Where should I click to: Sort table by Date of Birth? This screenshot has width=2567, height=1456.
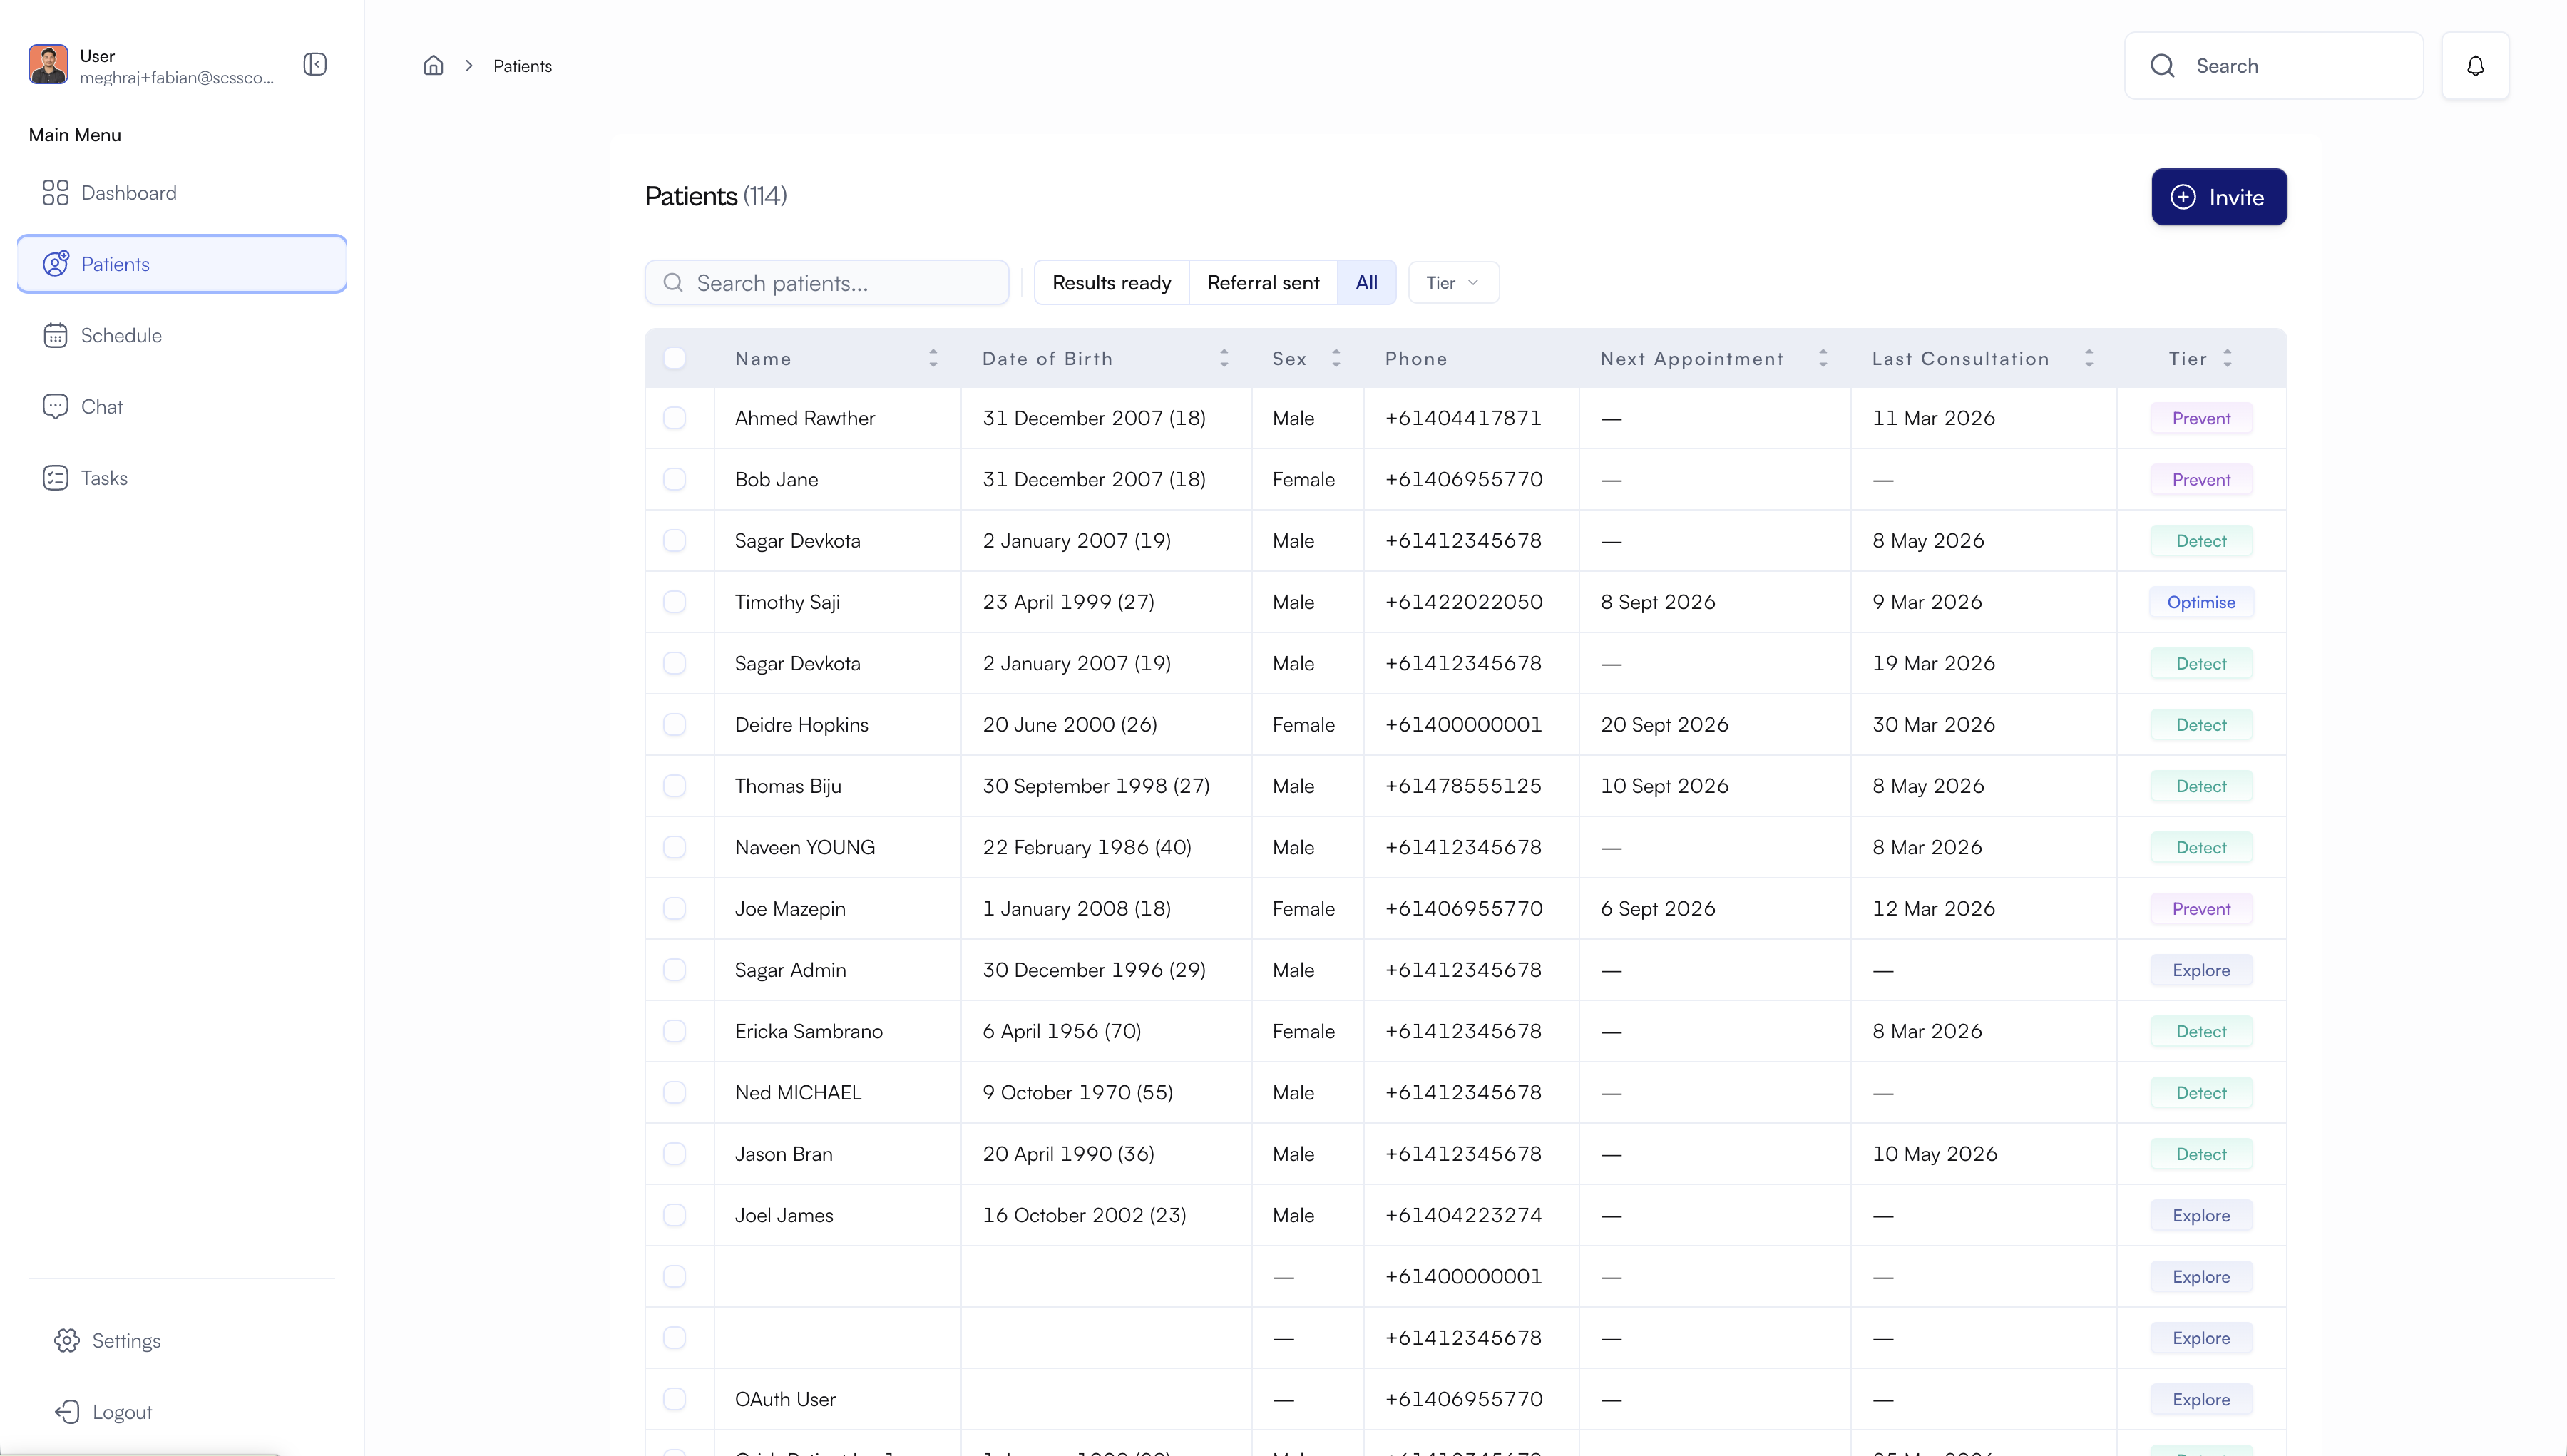click(x=1224, y=358)
